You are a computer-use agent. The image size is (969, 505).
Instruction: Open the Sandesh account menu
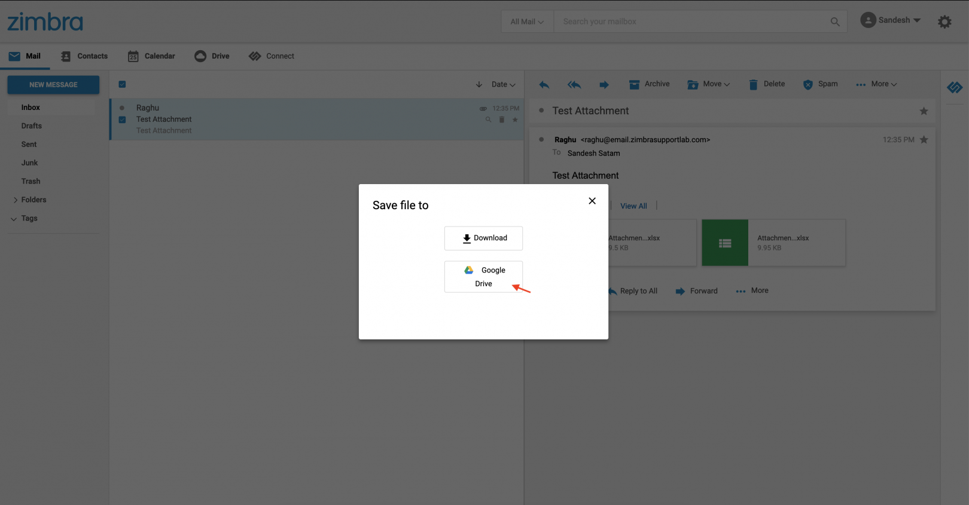[x=891, y=20]
